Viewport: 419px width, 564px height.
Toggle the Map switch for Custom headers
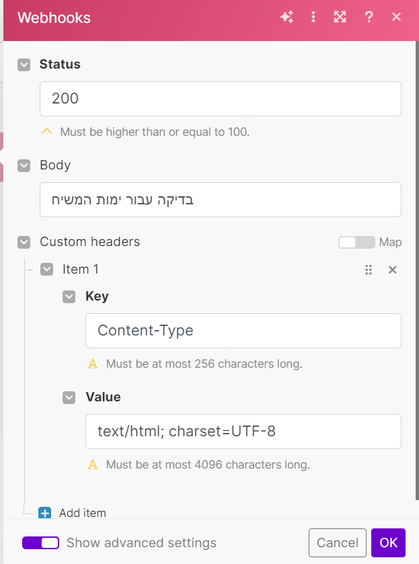356,242
